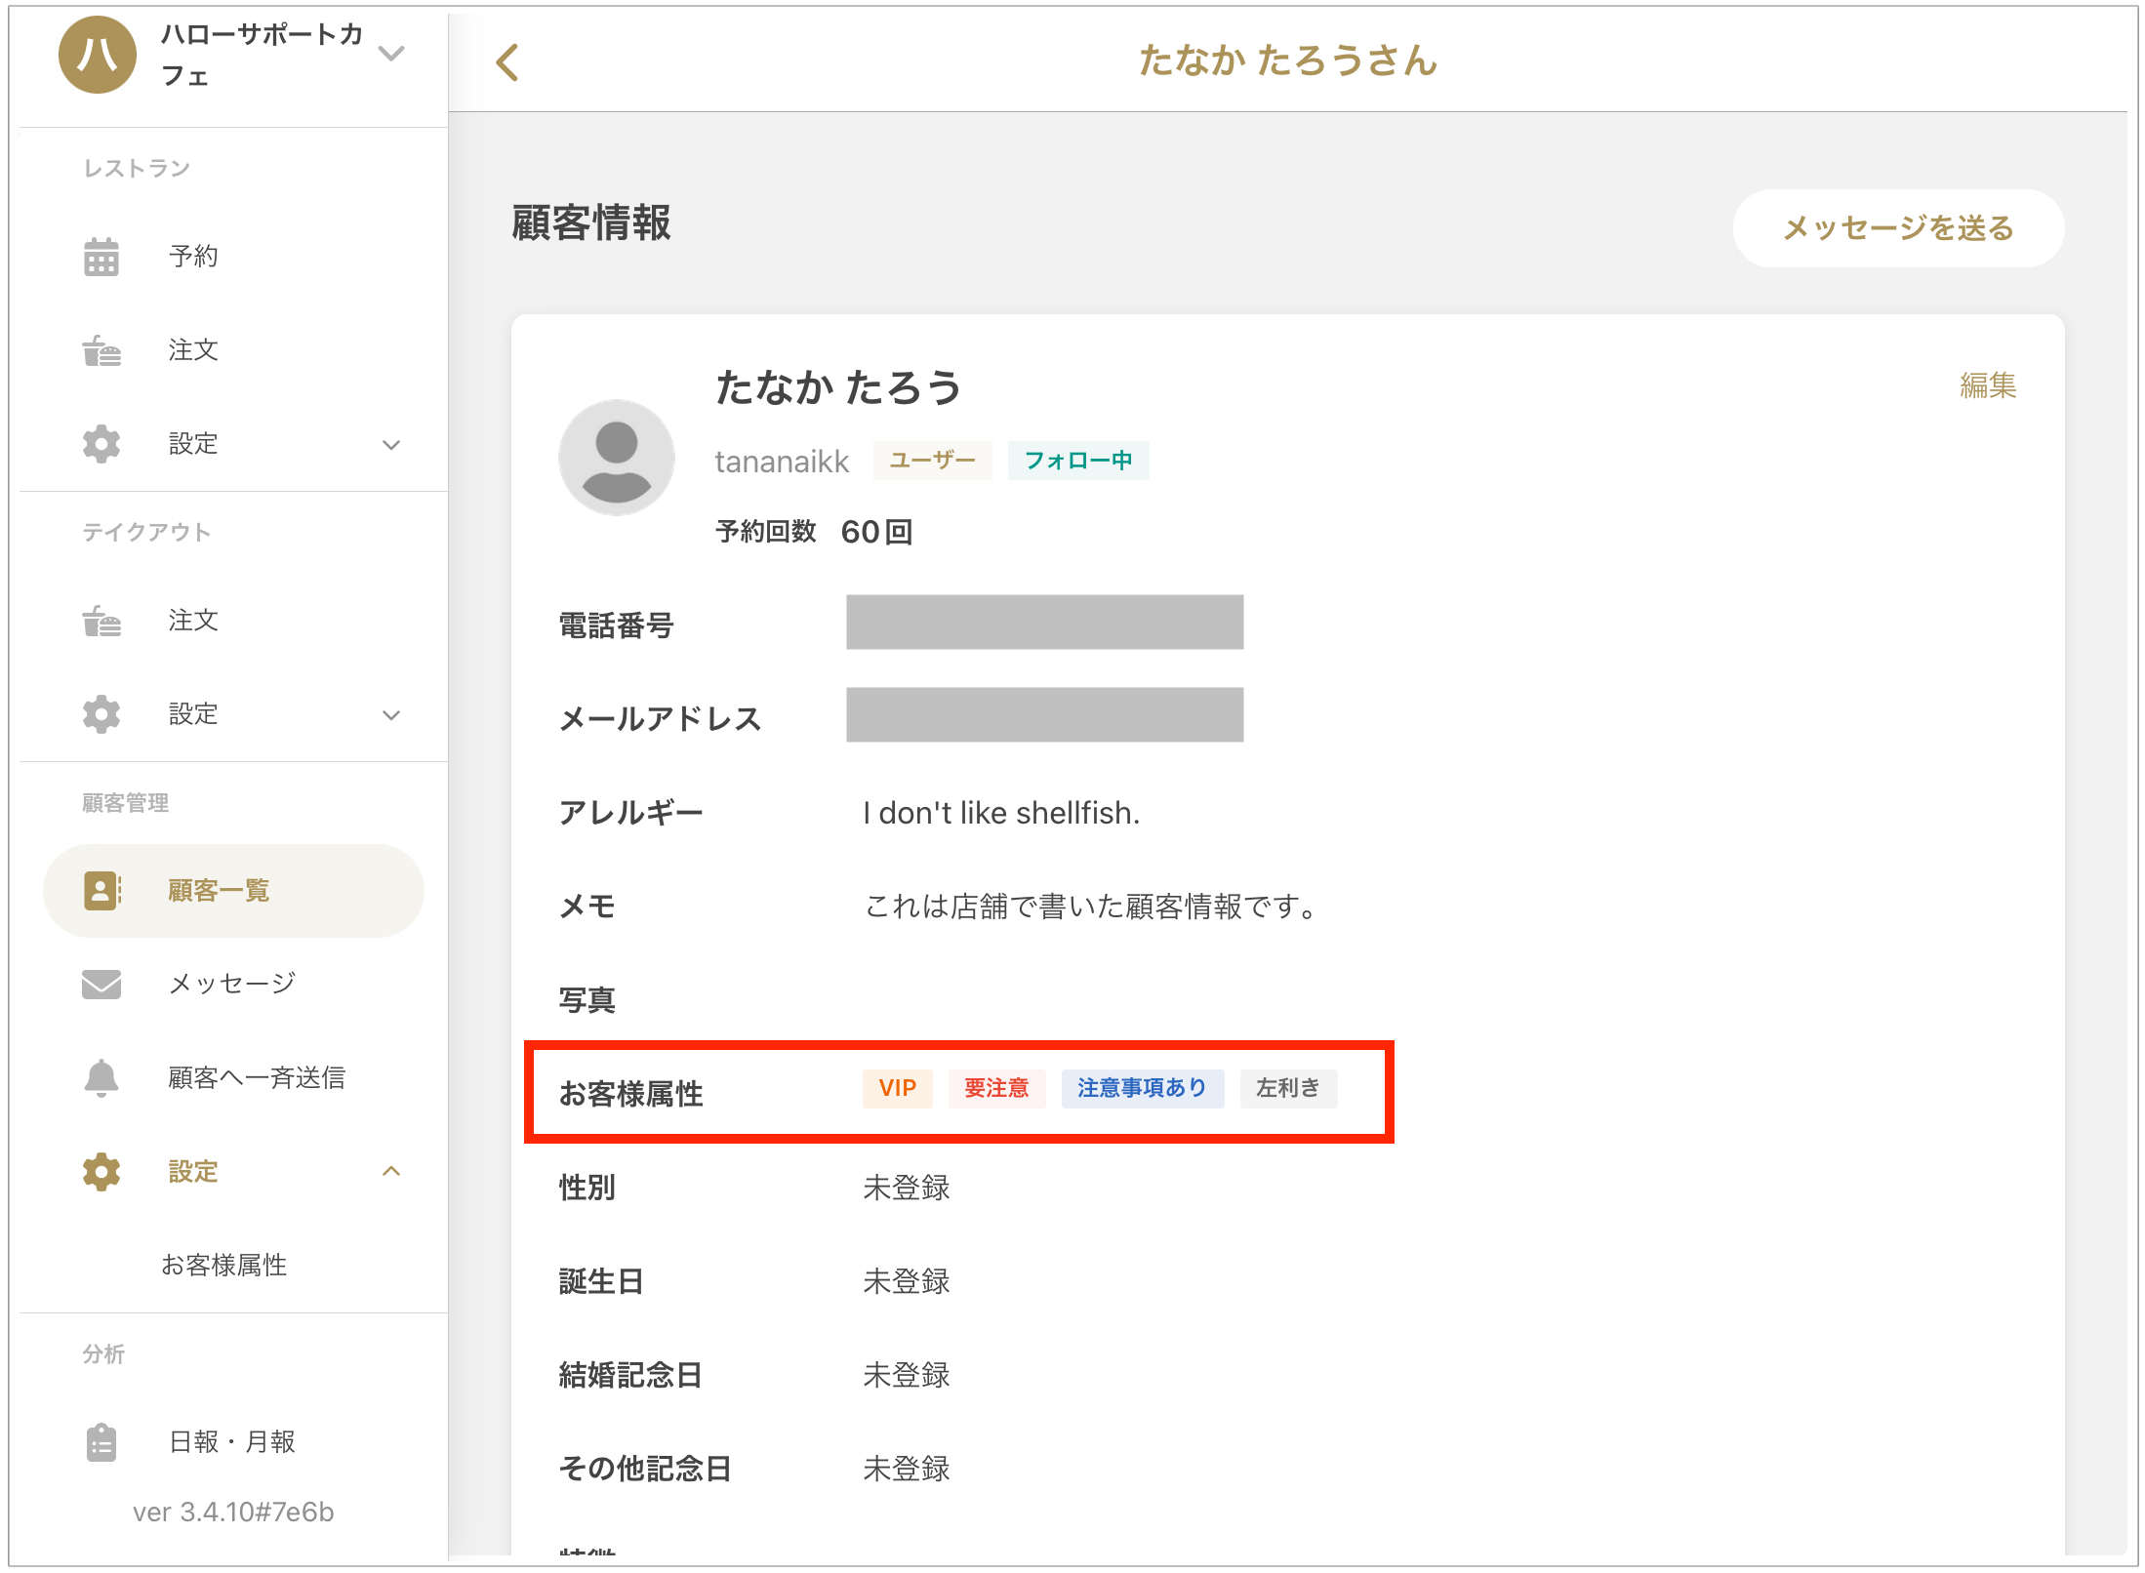Expand the restaurant 設定 chevron
This screenshot has height=1573, width=2145.
click(x=391, y=445)
